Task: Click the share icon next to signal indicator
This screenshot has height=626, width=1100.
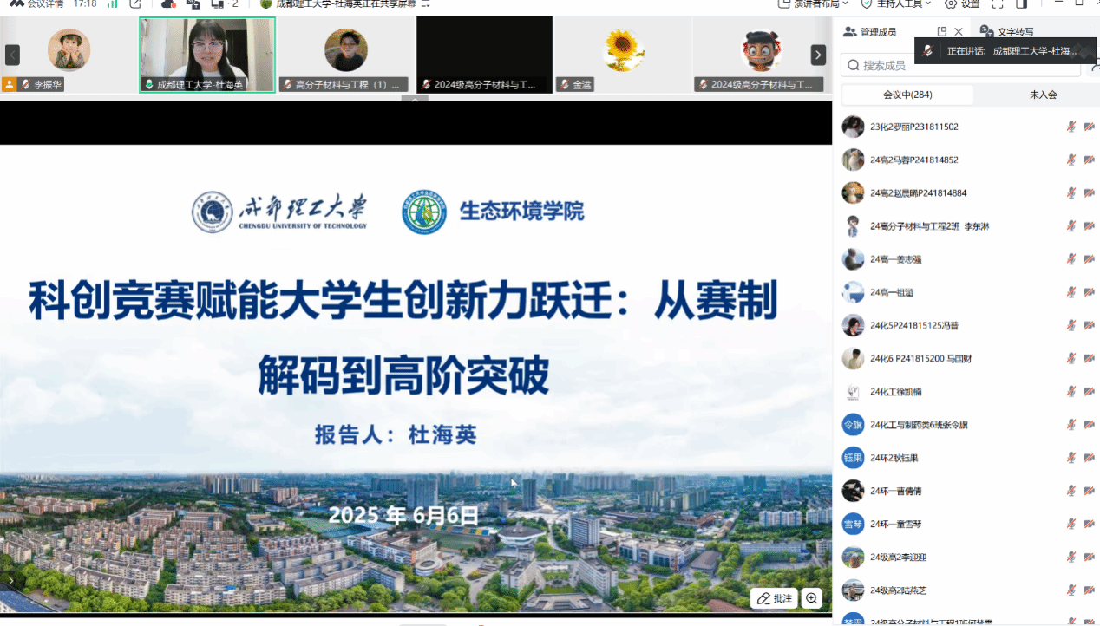Action: 135,5
